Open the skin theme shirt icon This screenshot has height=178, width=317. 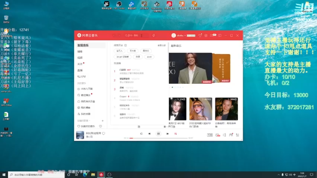tap(200, 36)
